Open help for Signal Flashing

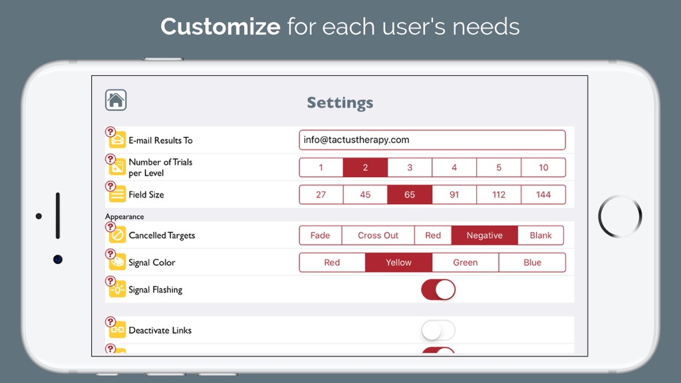tap(110, 281)
